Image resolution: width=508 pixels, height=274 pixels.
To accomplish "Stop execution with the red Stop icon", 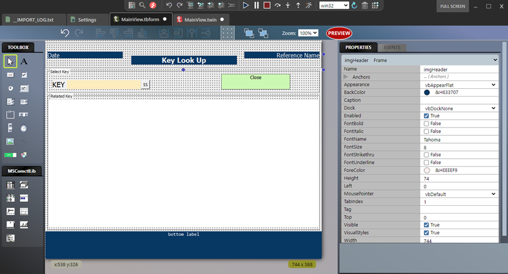I will pyautogui.click(x=267, y=5).
